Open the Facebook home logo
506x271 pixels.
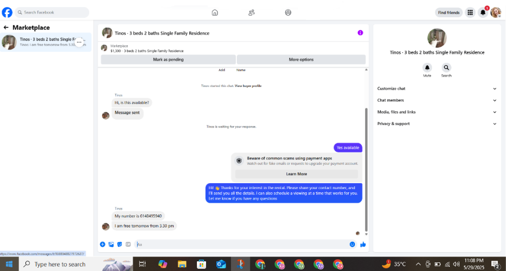[7, 12]
